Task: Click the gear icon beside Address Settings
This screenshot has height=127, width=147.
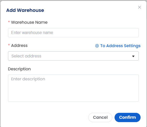Action: coord(97,46)
